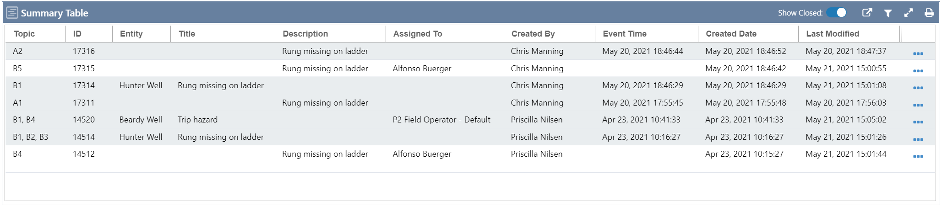The image size is (942, 207).
Task: Open more options for ID 14514
Action: pyautogui.click(x=918, y=139)
